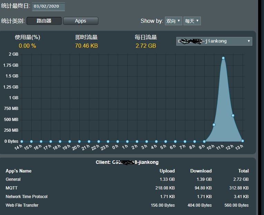This screenshot has width=264, height=215.
Task: Open the 每天 period dropdown
Action: (192, 21)
